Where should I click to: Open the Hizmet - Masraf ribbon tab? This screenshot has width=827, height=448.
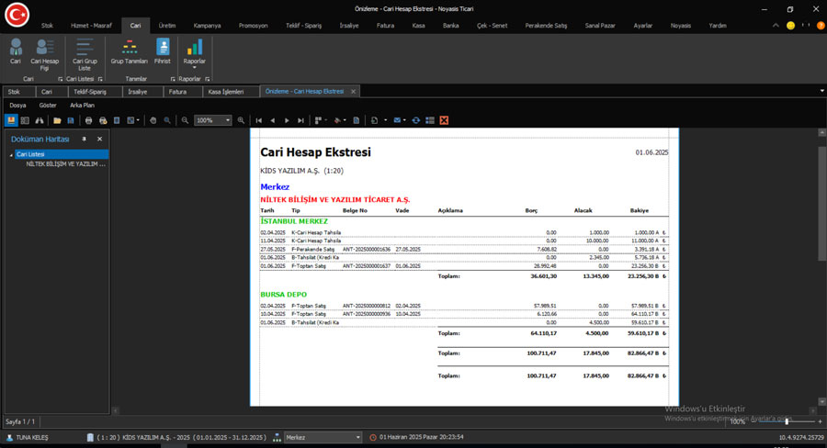(91, 26)
